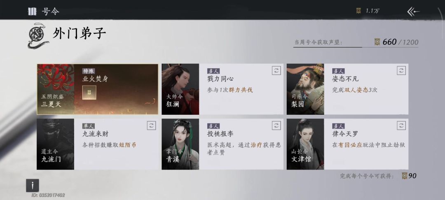
Task: Tap the 1.1万 currency icon
Action: (x=359, y=11)
